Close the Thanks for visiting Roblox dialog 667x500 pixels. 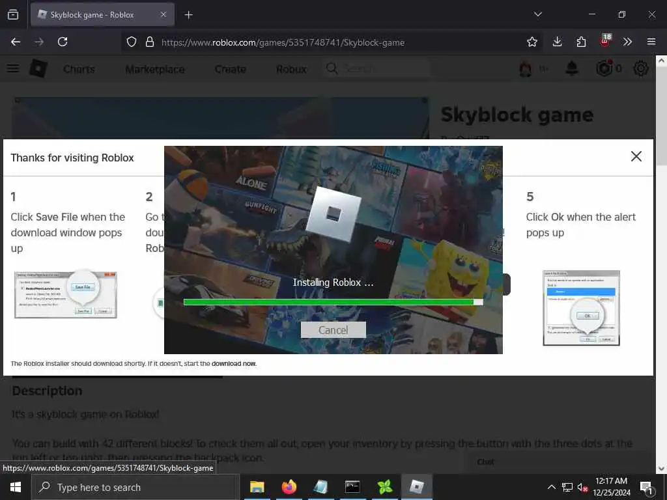[x=636, y=156]
